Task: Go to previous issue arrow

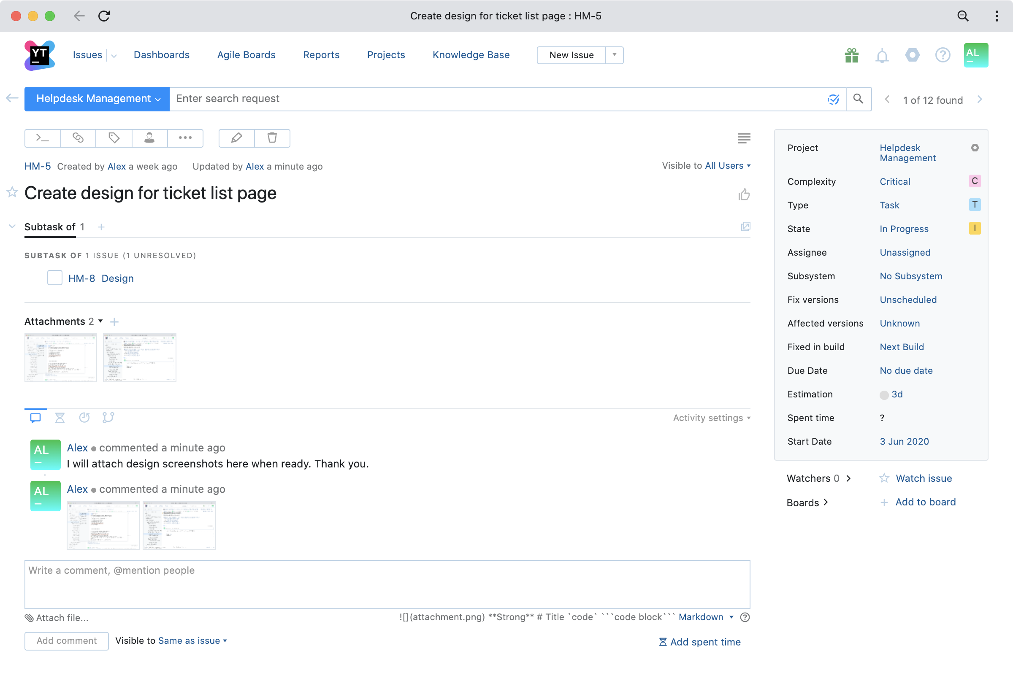Action: [x=887, y=100]
